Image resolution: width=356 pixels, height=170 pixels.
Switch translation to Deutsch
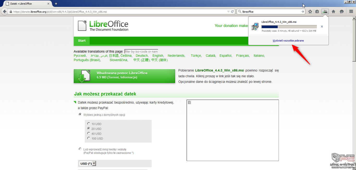point(142,56)
